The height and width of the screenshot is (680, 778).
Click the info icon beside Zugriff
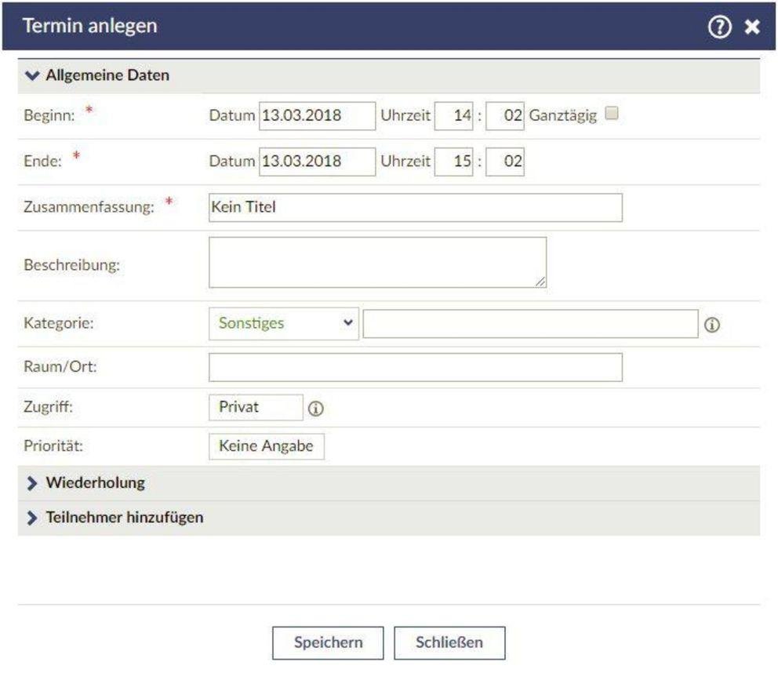point(315,409)
